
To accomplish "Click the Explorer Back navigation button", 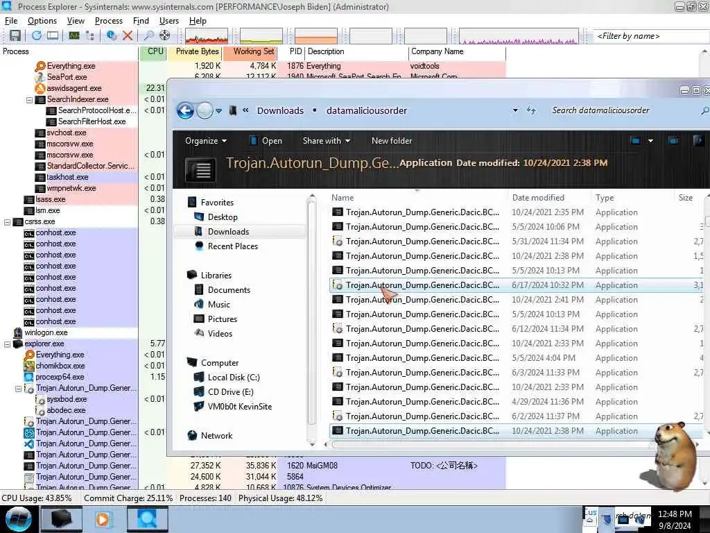I will pos(185,110).
